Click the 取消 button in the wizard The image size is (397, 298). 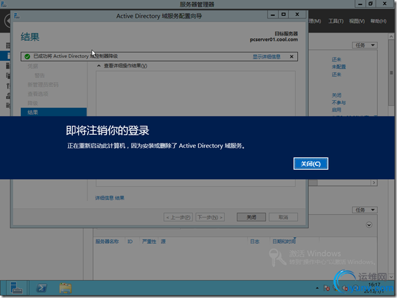(x=283, y=217)
